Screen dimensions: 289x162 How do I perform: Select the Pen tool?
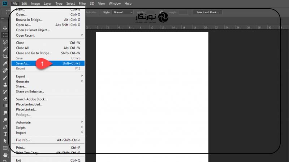(5, 127)
